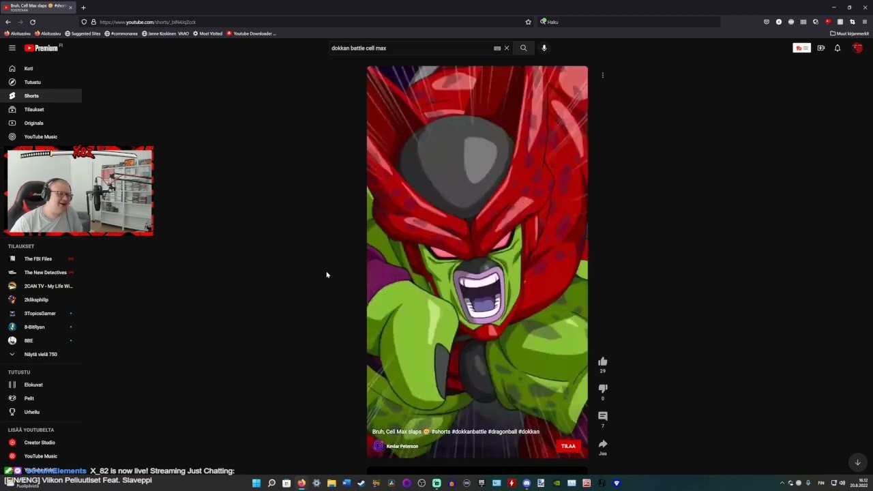Open a new Firefox tab
This screenshot has width=873, height=491.
[x=83, y=8]
